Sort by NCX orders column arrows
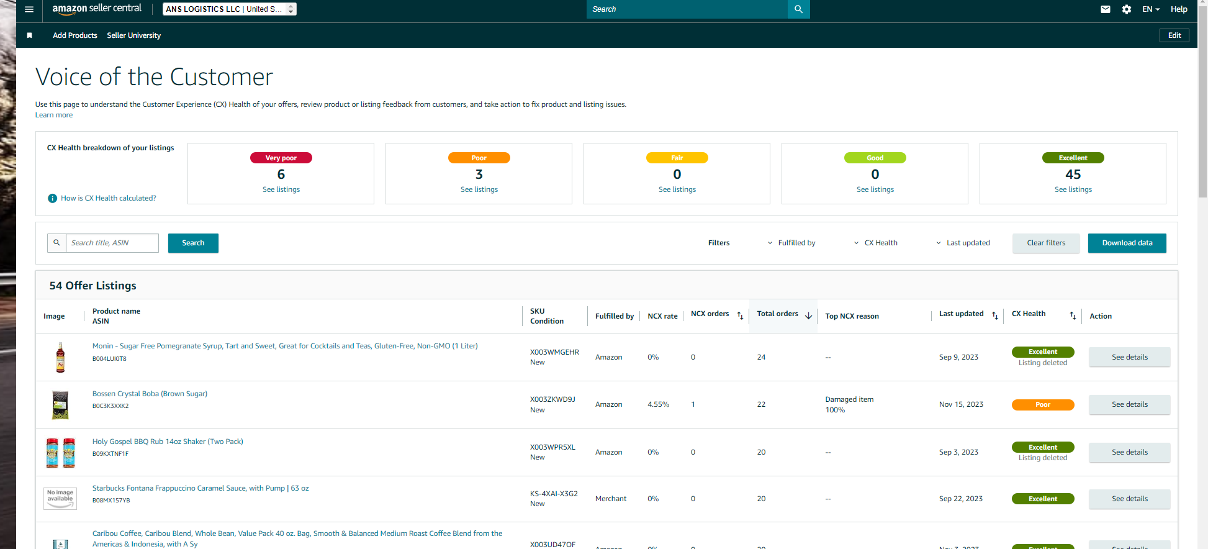The height and width of the screenshot is (549, 1208). [x=740, y=315]
